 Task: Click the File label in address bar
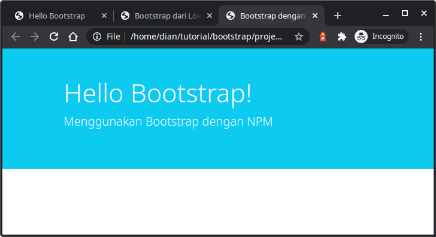pyautogui.click(x=113, y=37)
